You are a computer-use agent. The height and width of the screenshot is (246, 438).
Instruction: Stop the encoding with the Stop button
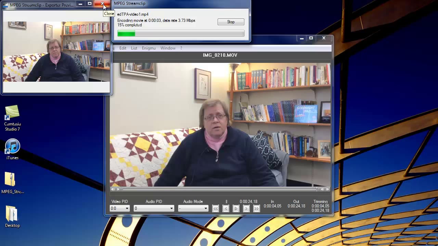pyautogui.click(x=231, y=22)
